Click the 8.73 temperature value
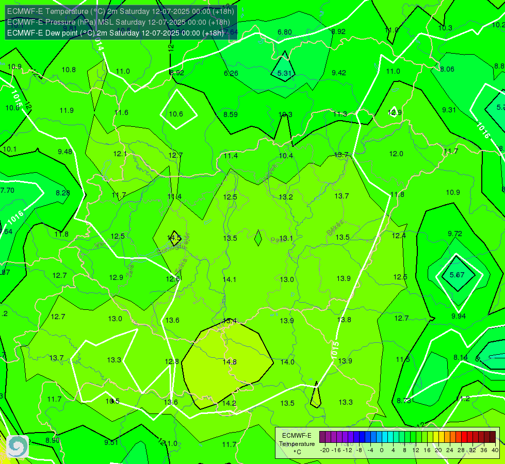 point(404,401)
